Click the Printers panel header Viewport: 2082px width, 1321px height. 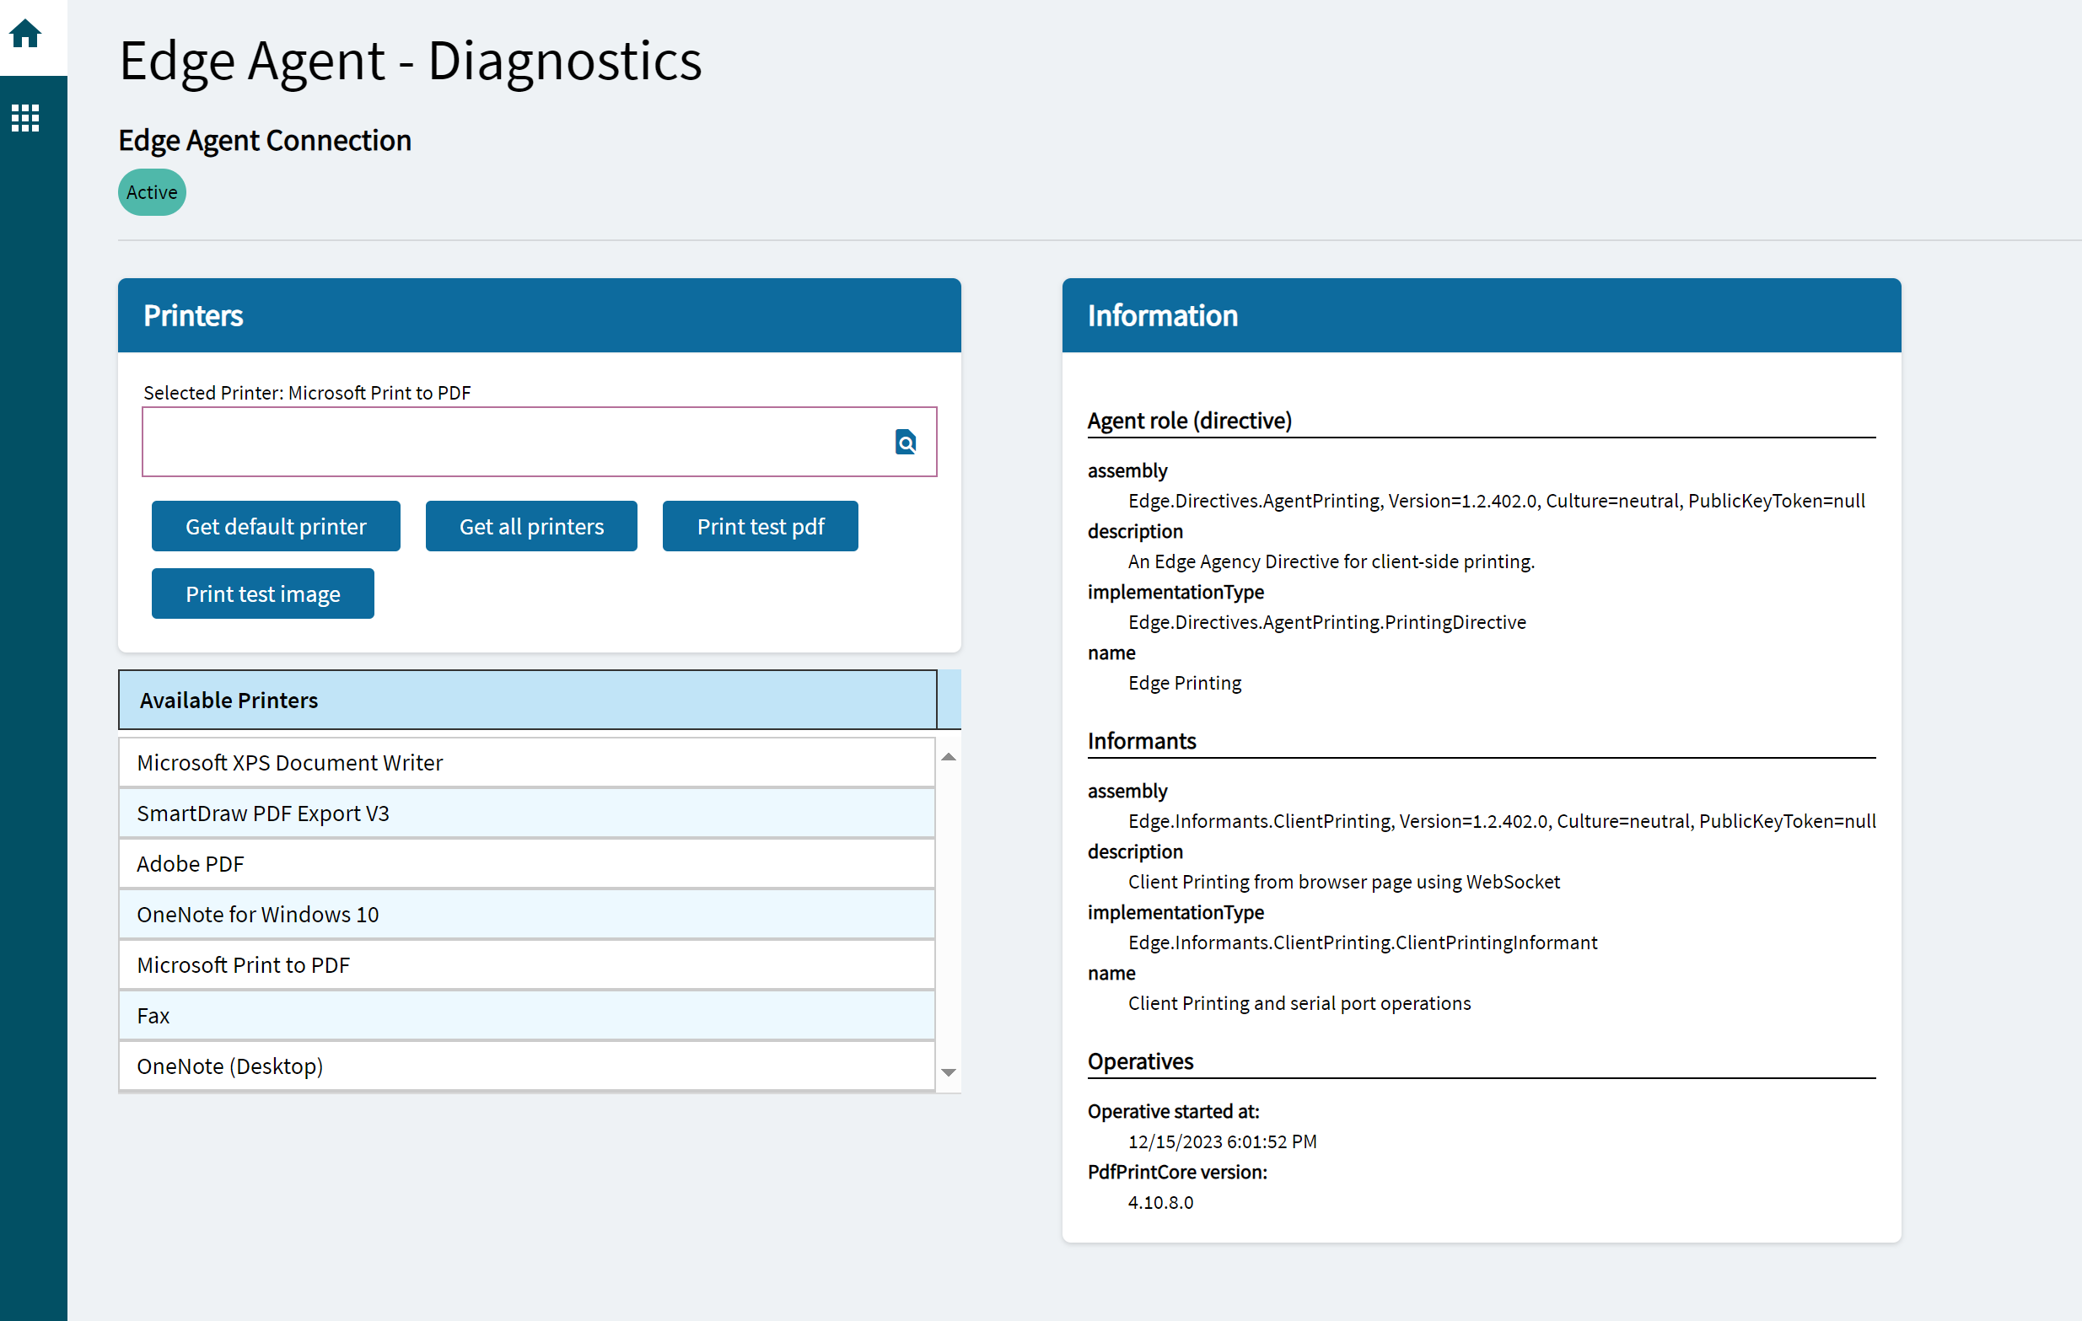click(539, 315)
